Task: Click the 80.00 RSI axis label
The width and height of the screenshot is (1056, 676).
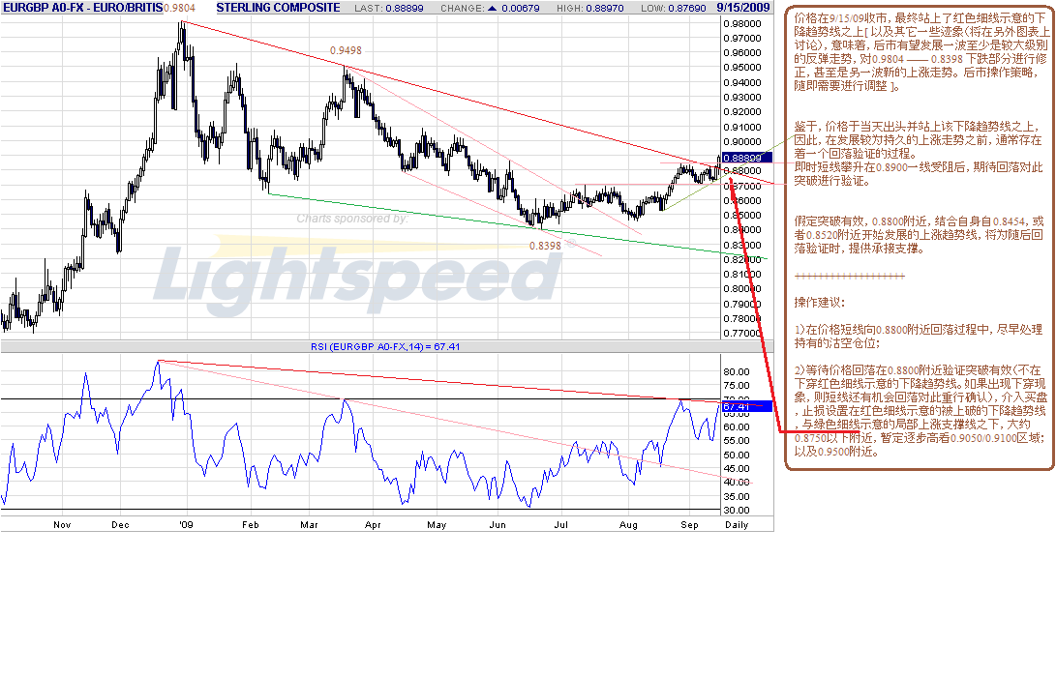Action: point(736,372)
